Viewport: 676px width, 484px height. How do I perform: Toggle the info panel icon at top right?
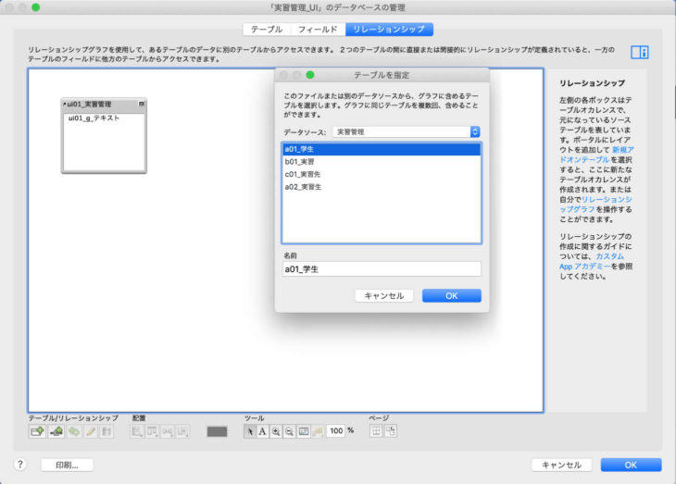pyautogui.click(x=638, y=53)
